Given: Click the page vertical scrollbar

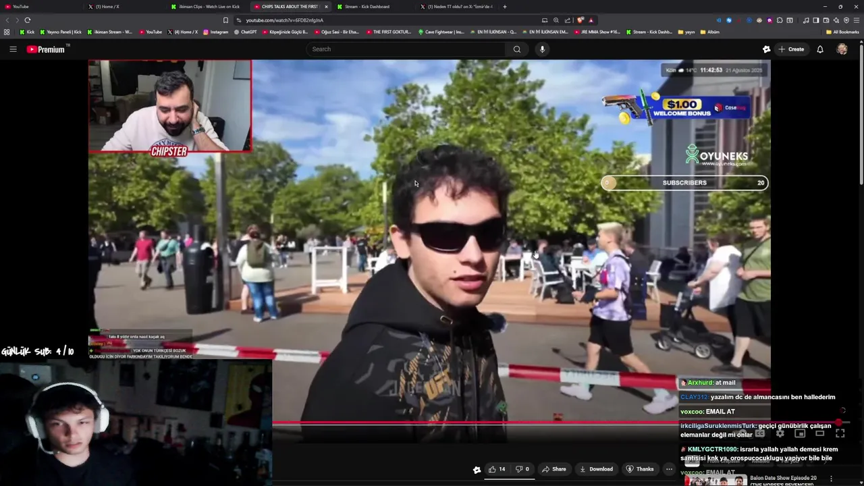Looking at the screenshot, I should [x=861, y=115].
